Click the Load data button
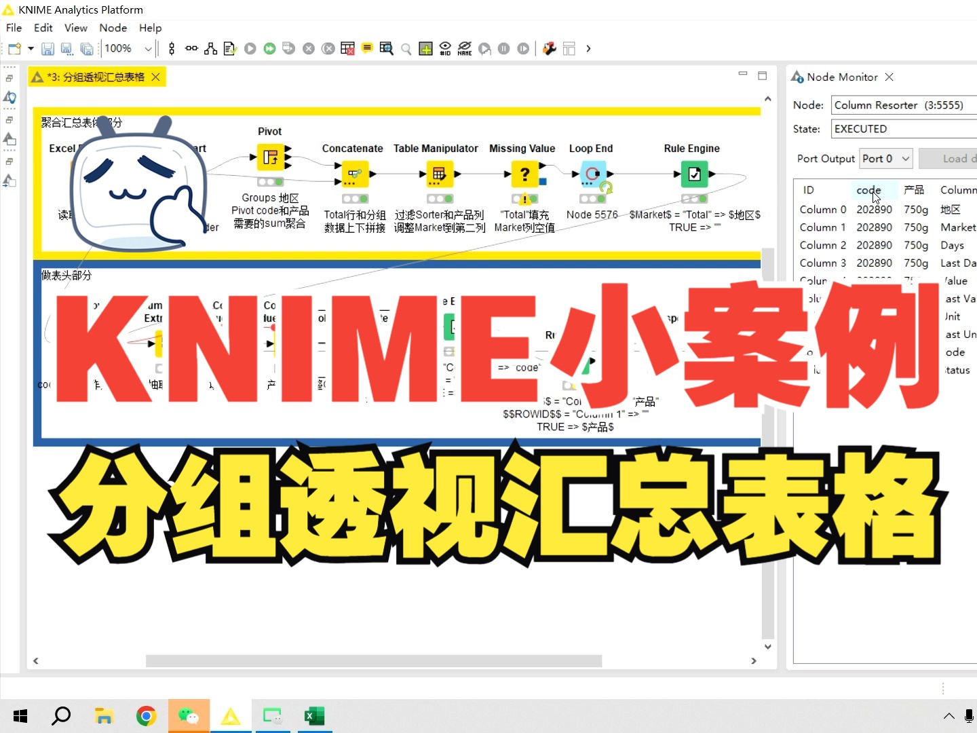The height and width of the screenshot is (733, 977). [949, 159]
